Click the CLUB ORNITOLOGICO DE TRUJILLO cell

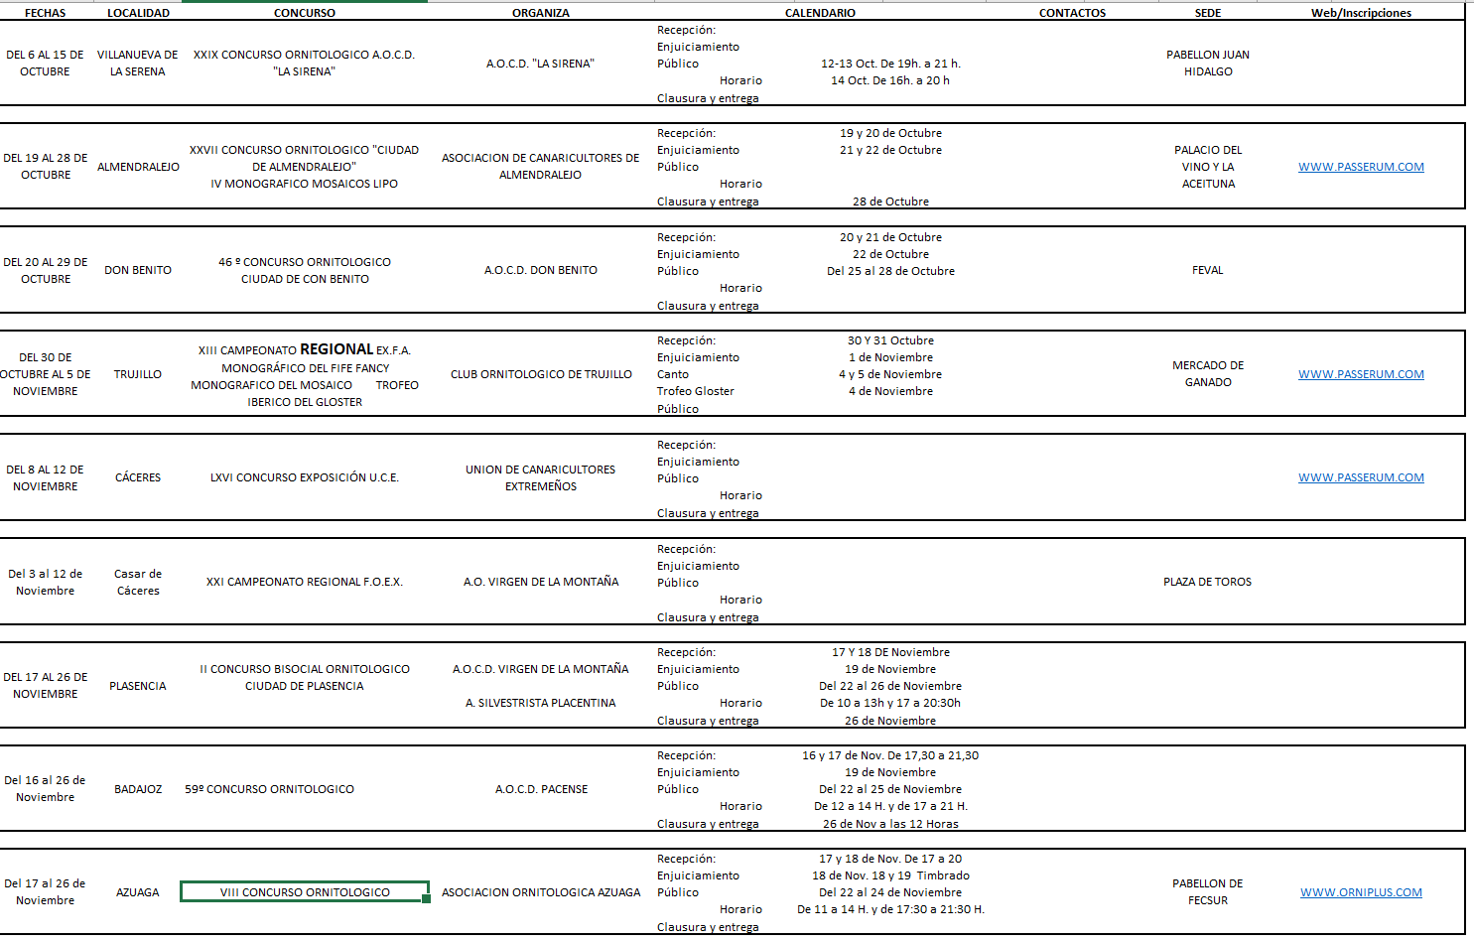541,374
